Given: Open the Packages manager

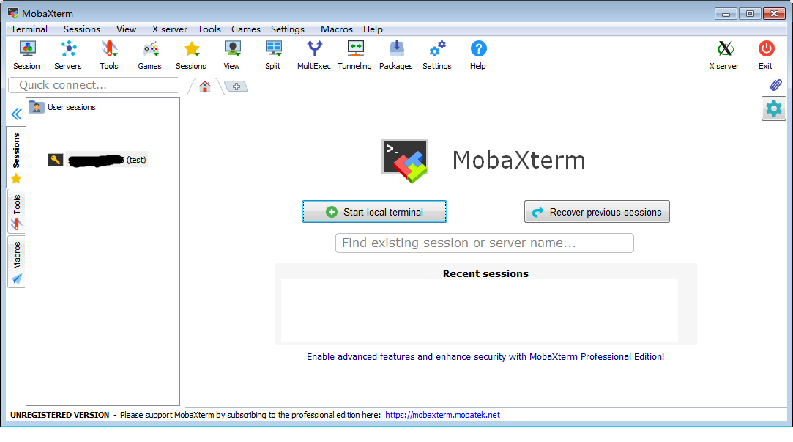Looking at the screenshot, I should (x=395, y=51).
